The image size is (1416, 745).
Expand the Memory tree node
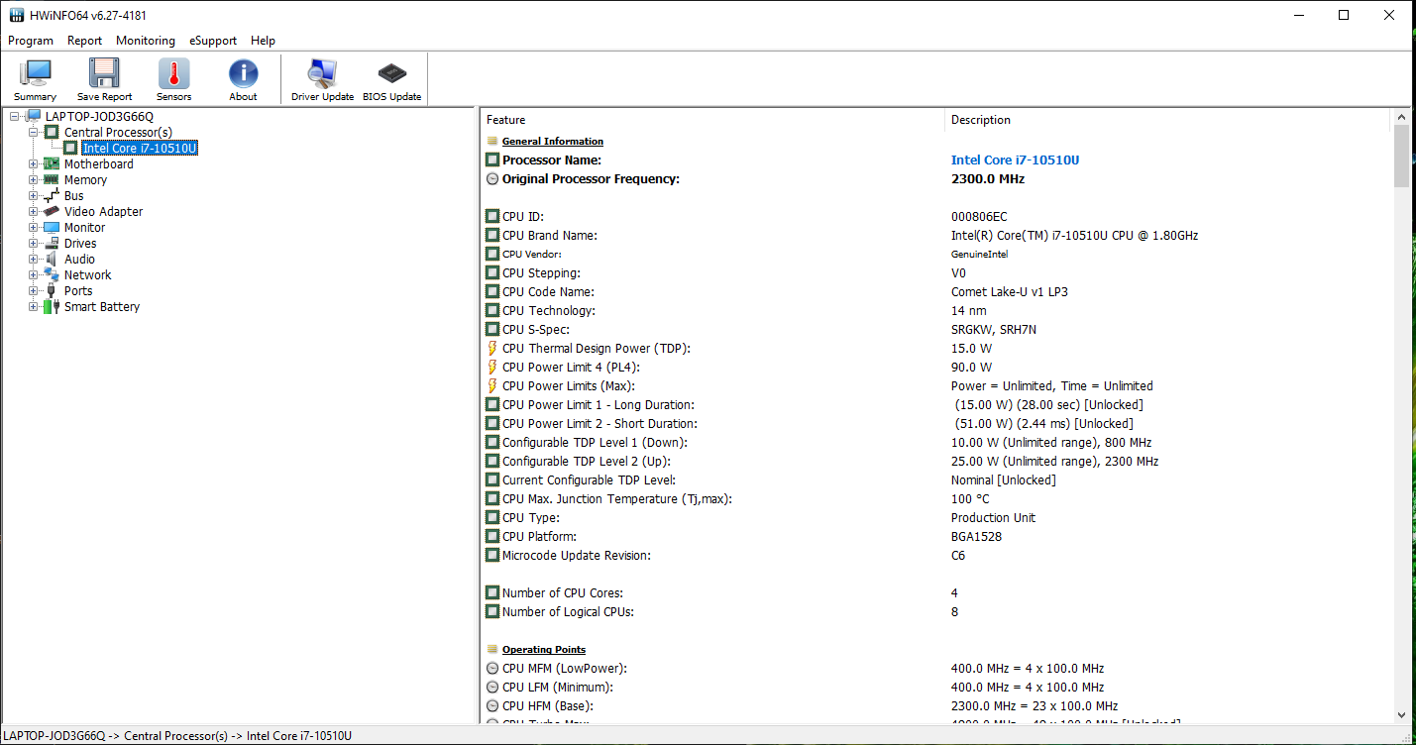tap(33, 180)
